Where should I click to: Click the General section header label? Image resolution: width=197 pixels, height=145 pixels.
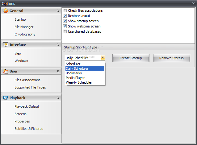pos(16,11)
